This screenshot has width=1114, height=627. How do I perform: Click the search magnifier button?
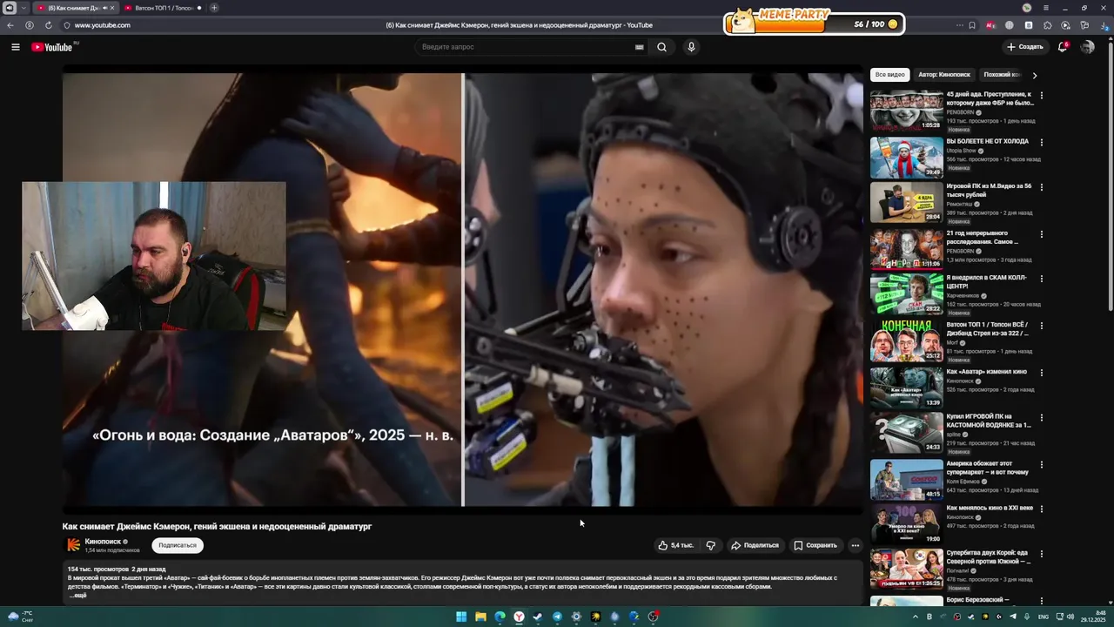pyautogui.click(x=662, y=47)
